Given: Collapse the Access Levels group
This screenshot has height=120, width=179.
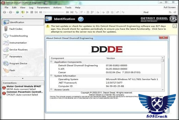Looking at the screenshot, I should (x=51, y=90).
